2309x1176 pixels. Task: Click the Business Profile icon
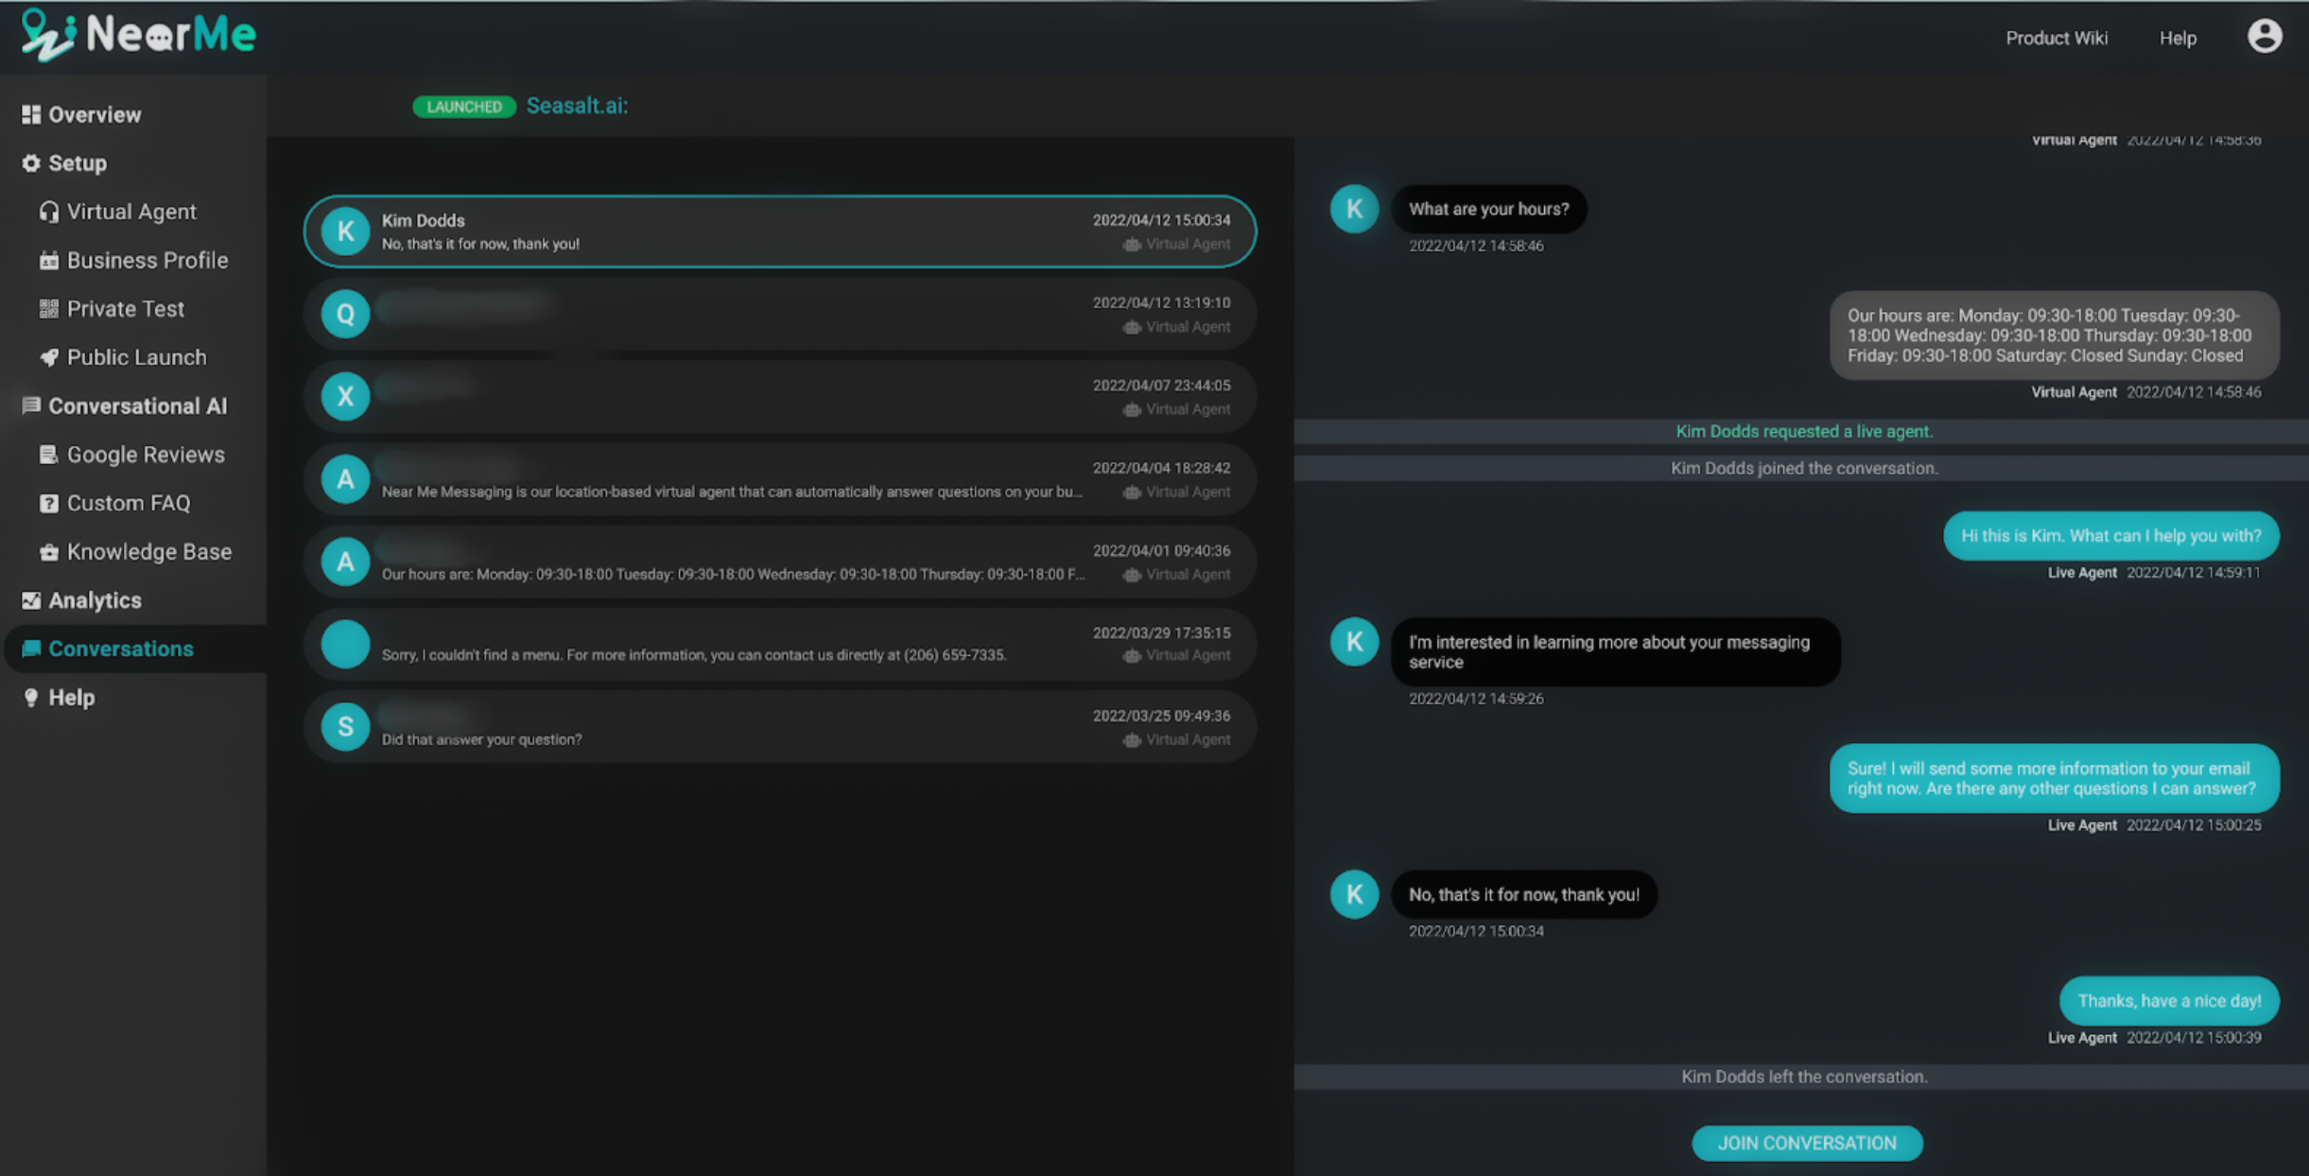coord(49,260)
